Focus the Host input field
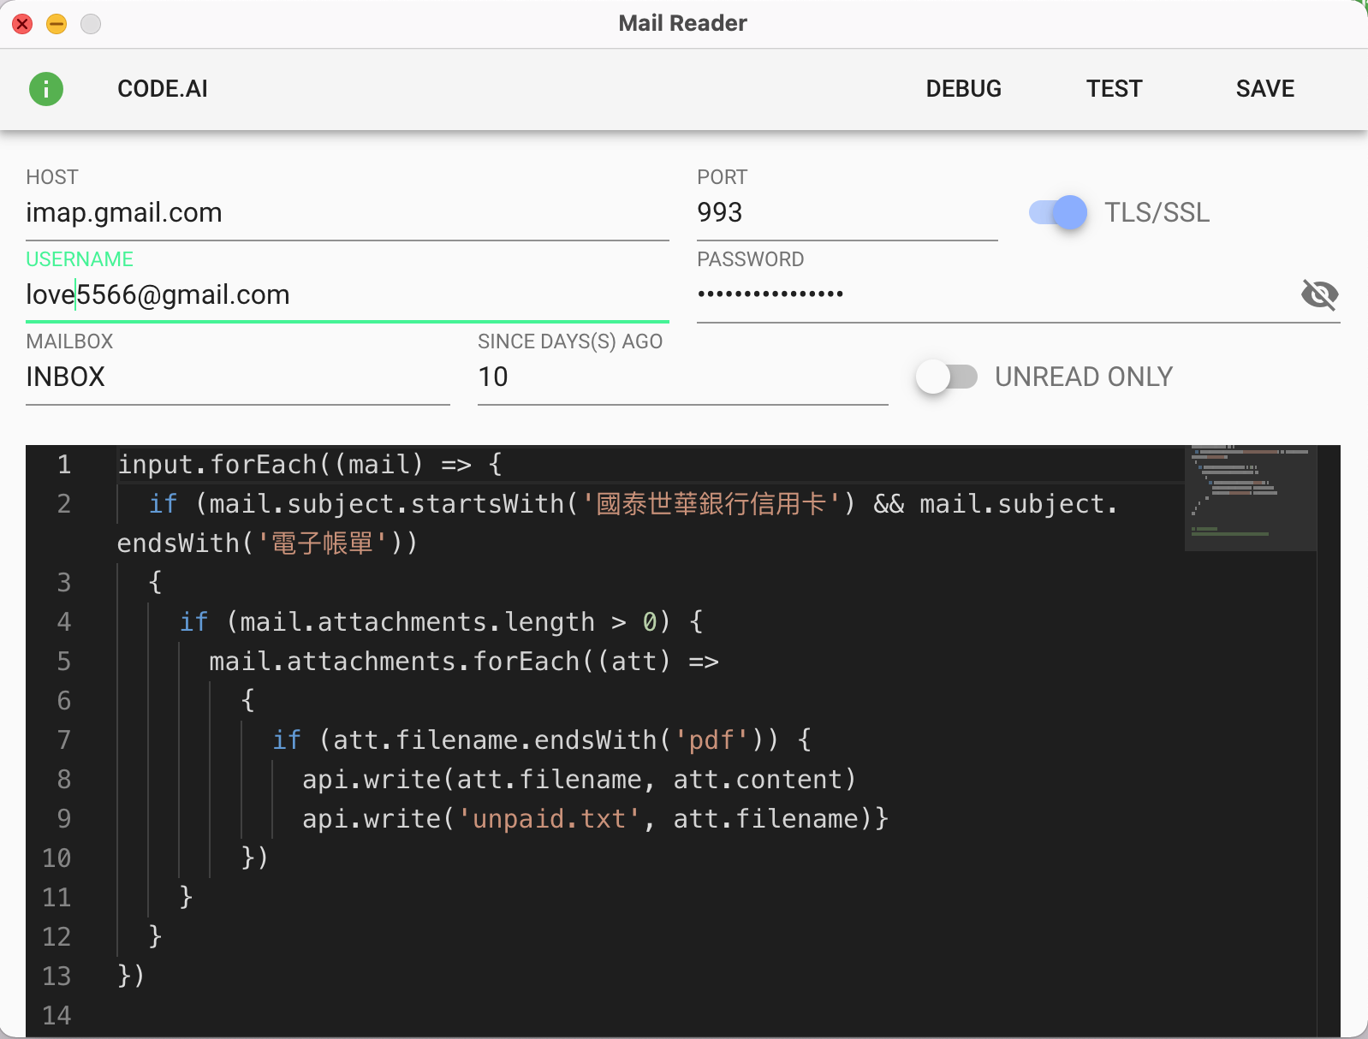 pos(347,213)
